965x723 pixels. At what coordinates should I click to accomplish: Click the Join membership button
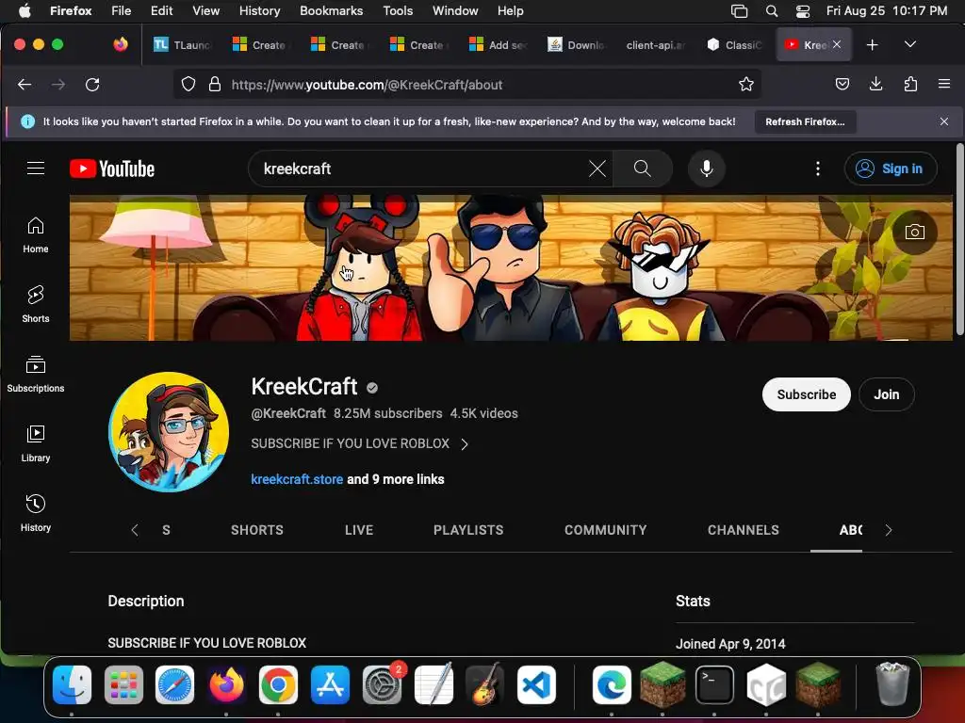886,394
